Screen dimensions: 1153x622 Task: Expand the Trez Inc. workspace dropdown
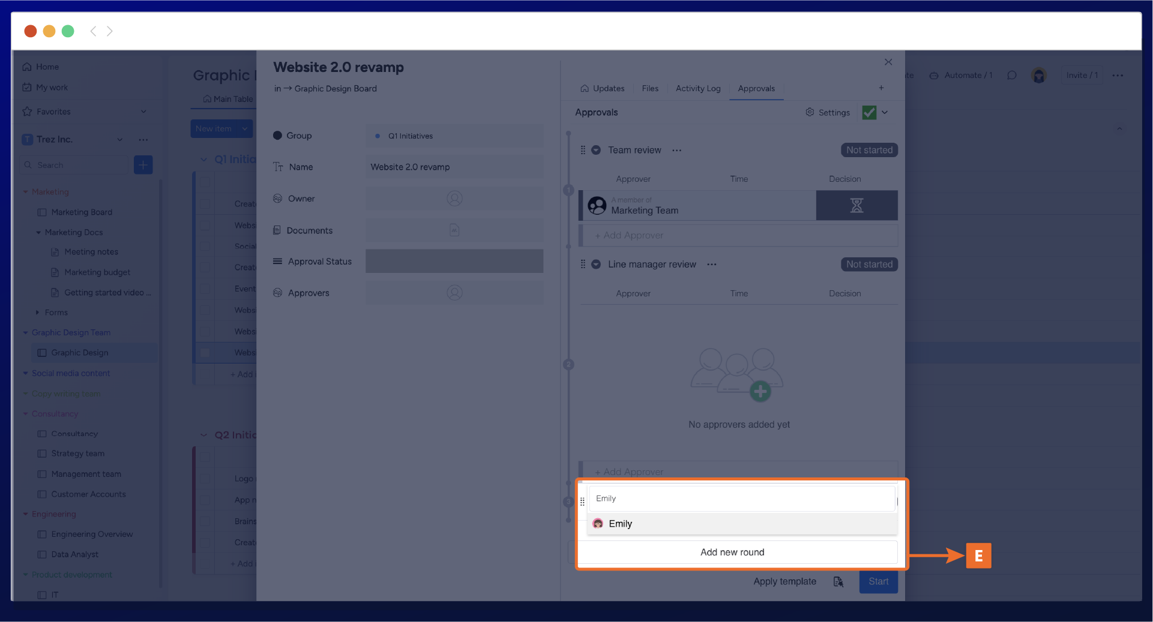coord(120,140)
